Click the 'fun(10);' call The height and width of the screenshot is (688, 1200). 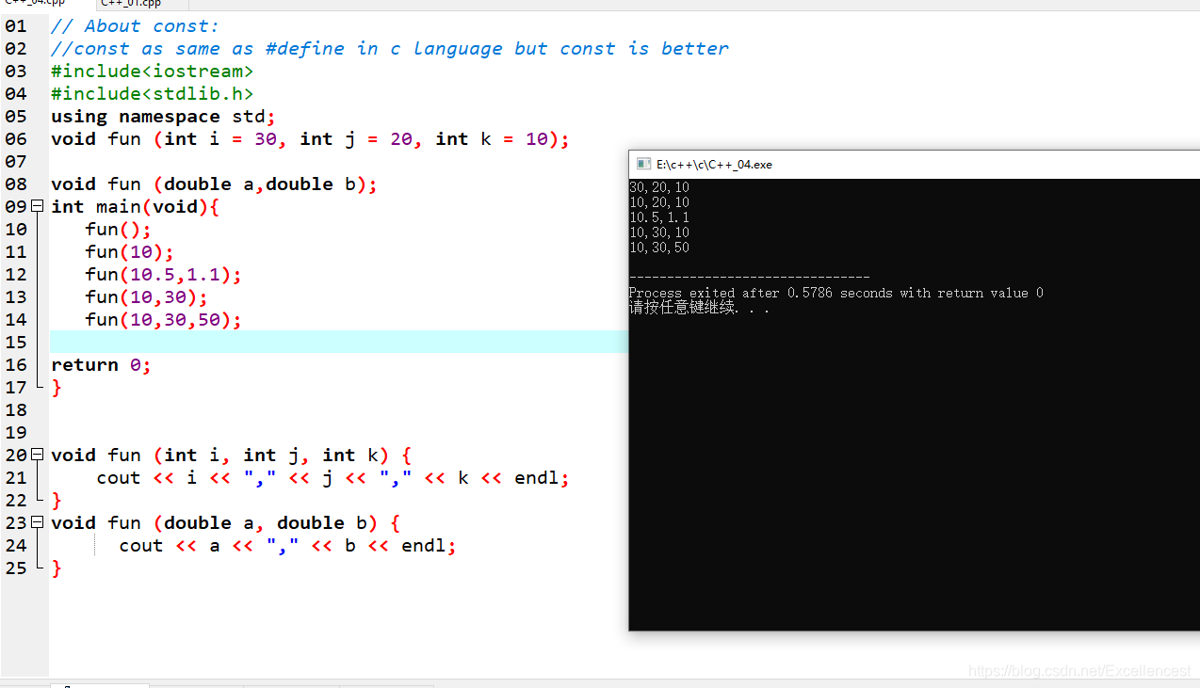(130, 251)
